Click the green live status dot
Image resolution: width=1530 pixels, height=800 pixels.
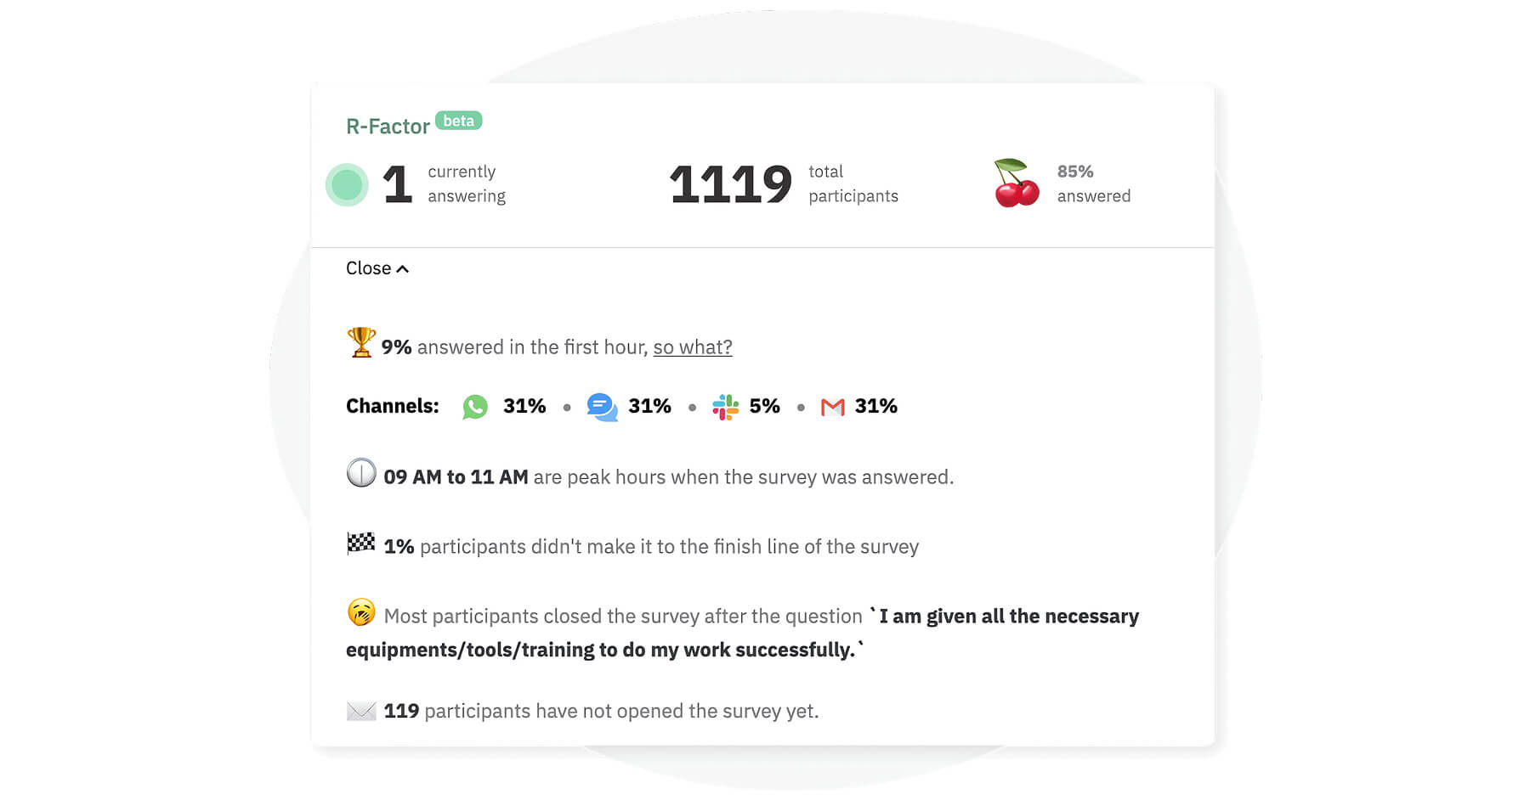click(347, 184)
